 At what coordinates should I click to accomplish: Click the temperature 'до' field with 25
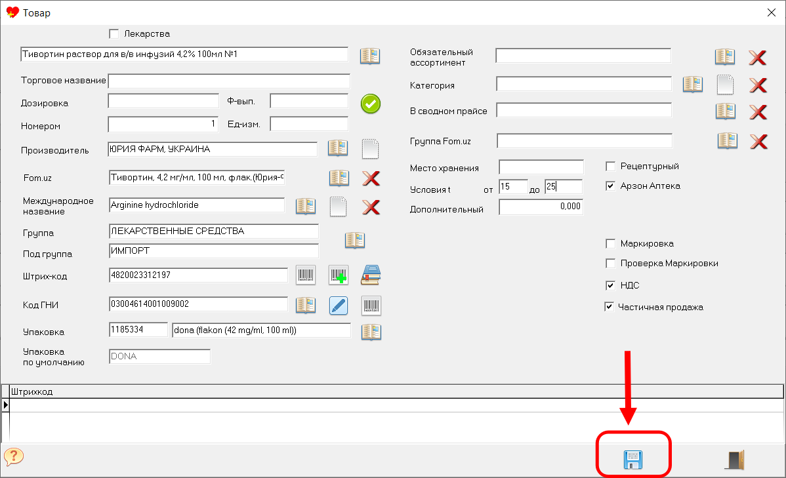[564, 186]
